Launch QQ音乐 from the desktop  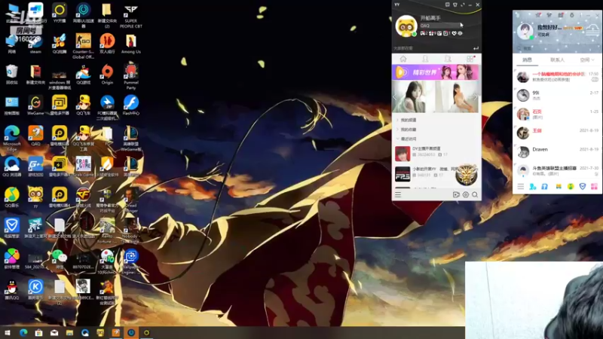(x=12, y=197)
